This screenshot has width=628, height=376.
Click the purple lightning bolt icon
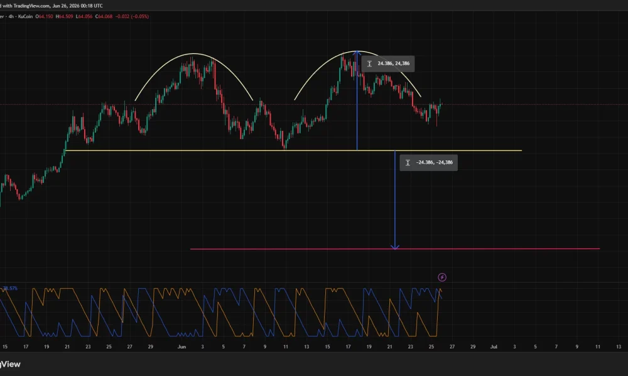[441, 277]
